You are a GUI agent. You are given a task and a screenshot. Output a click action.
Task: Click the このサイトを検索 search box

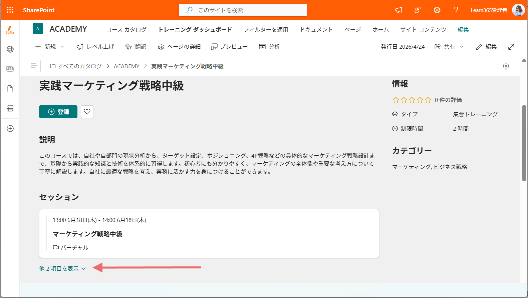(x=243, y=10)
